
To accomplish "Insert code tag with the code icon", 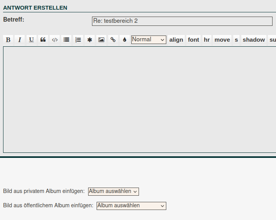I will point(55,40).
